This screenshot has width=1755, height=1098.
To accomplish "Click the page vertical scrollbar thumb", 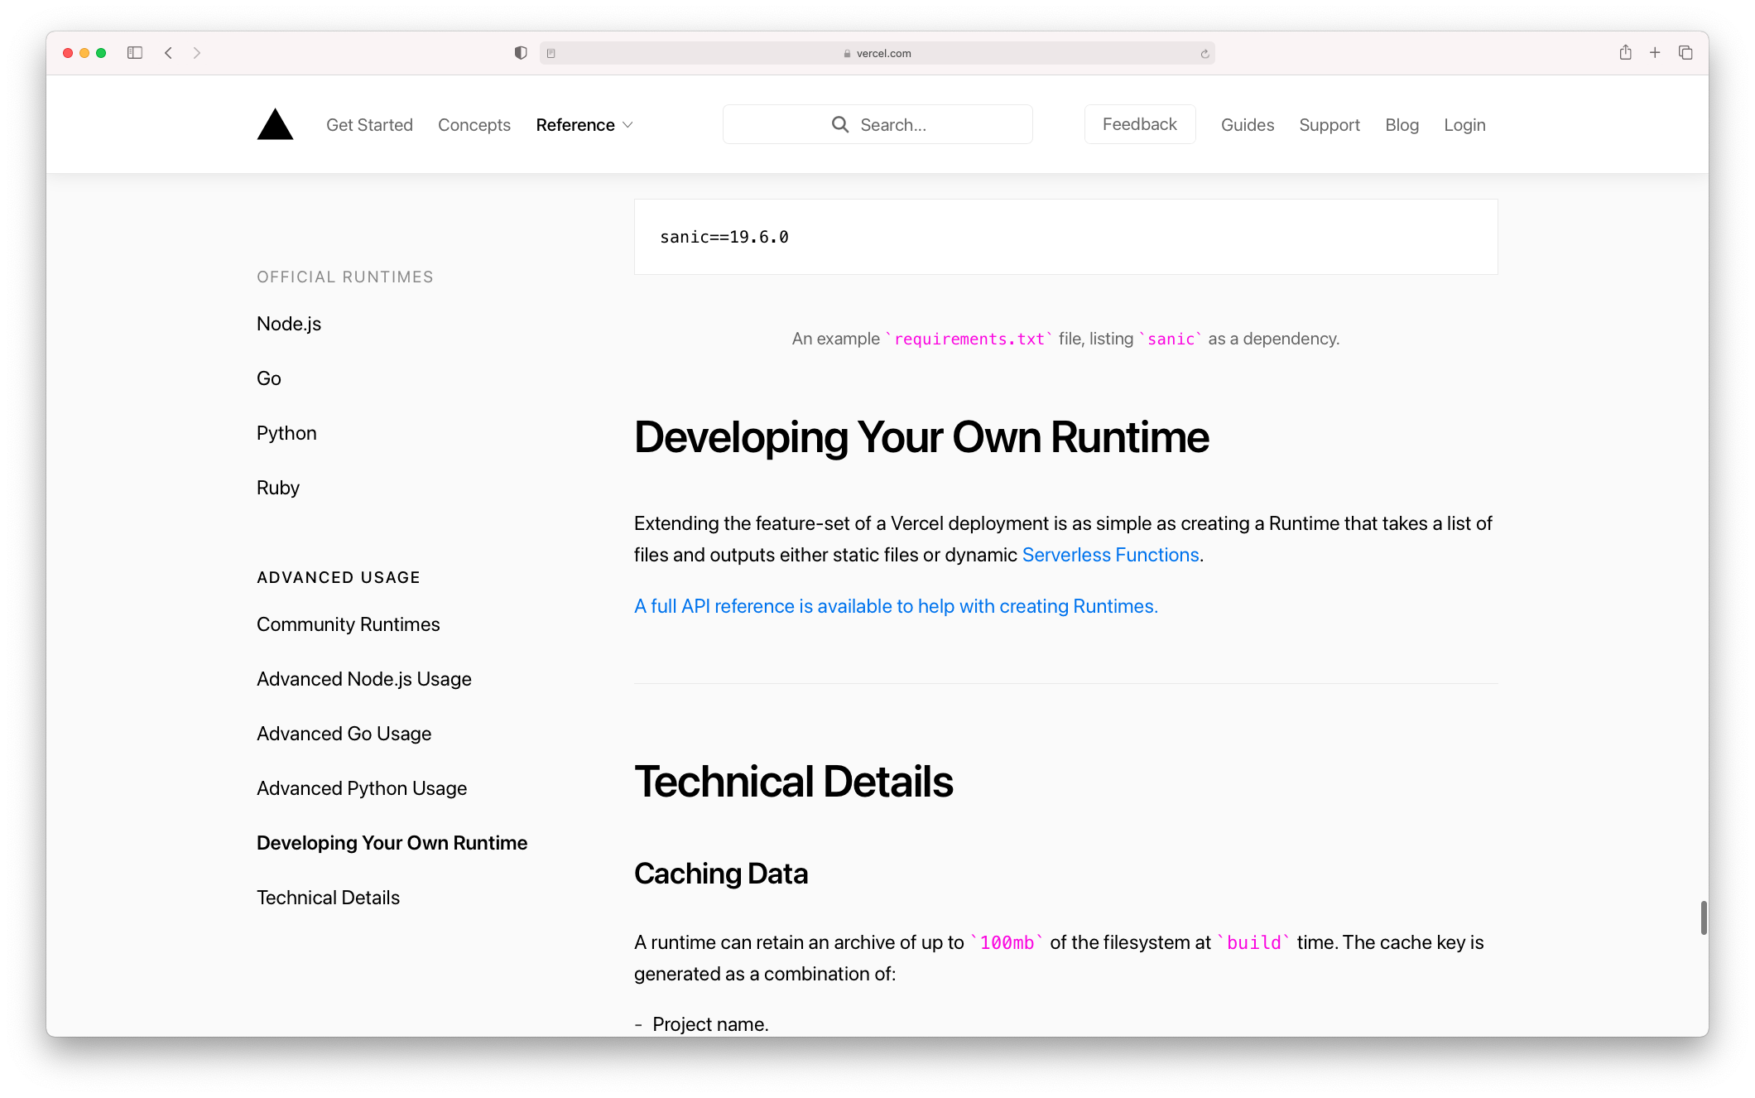I will coord(1703,917).
